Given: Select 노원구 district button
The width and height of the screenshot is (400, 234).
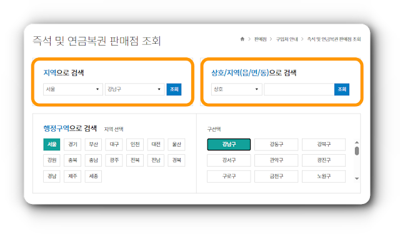Looking at the screenshot, I should [x=324, y=176].
